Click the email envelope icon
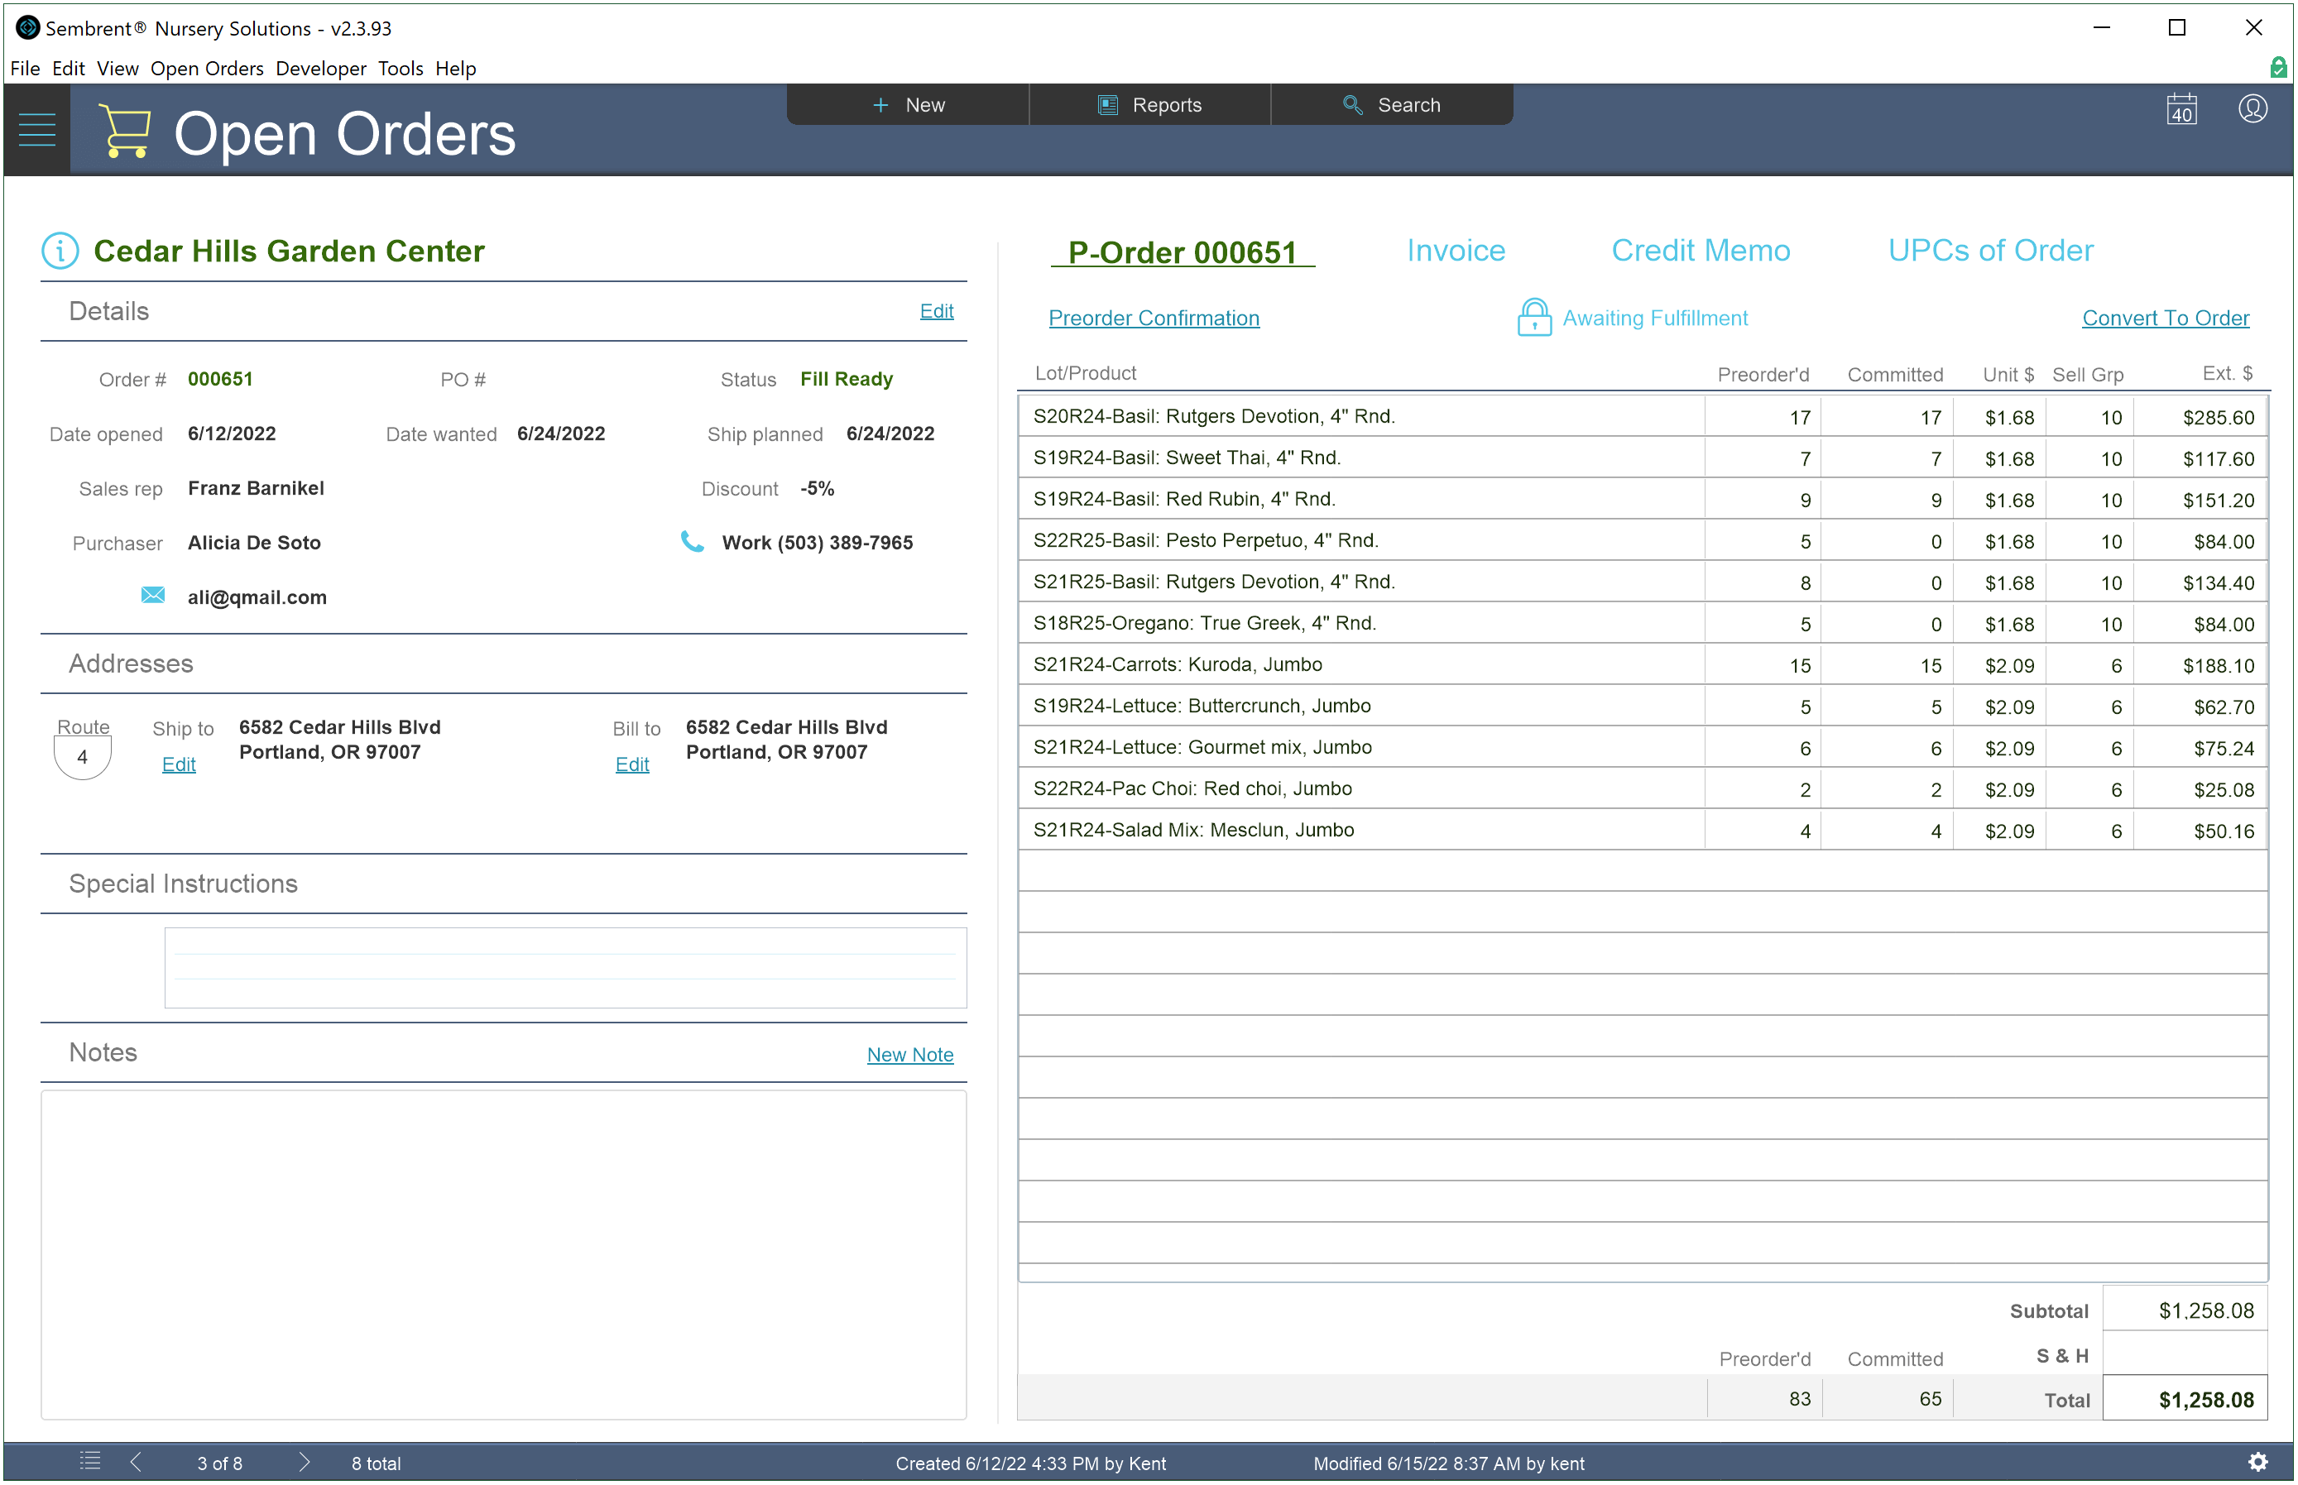This screenshot has width=2298, height=1485. [152, 595]
